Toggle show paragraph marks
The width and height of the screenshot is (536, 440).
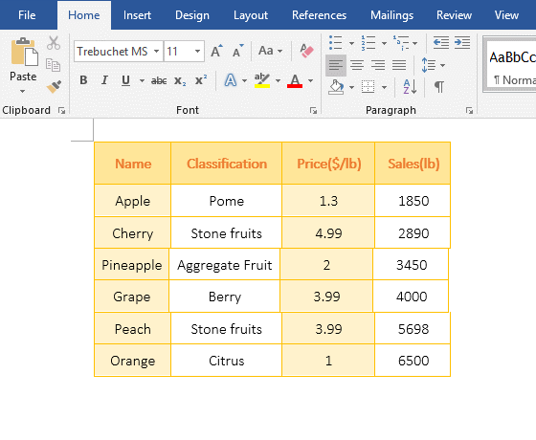(439, 87)
